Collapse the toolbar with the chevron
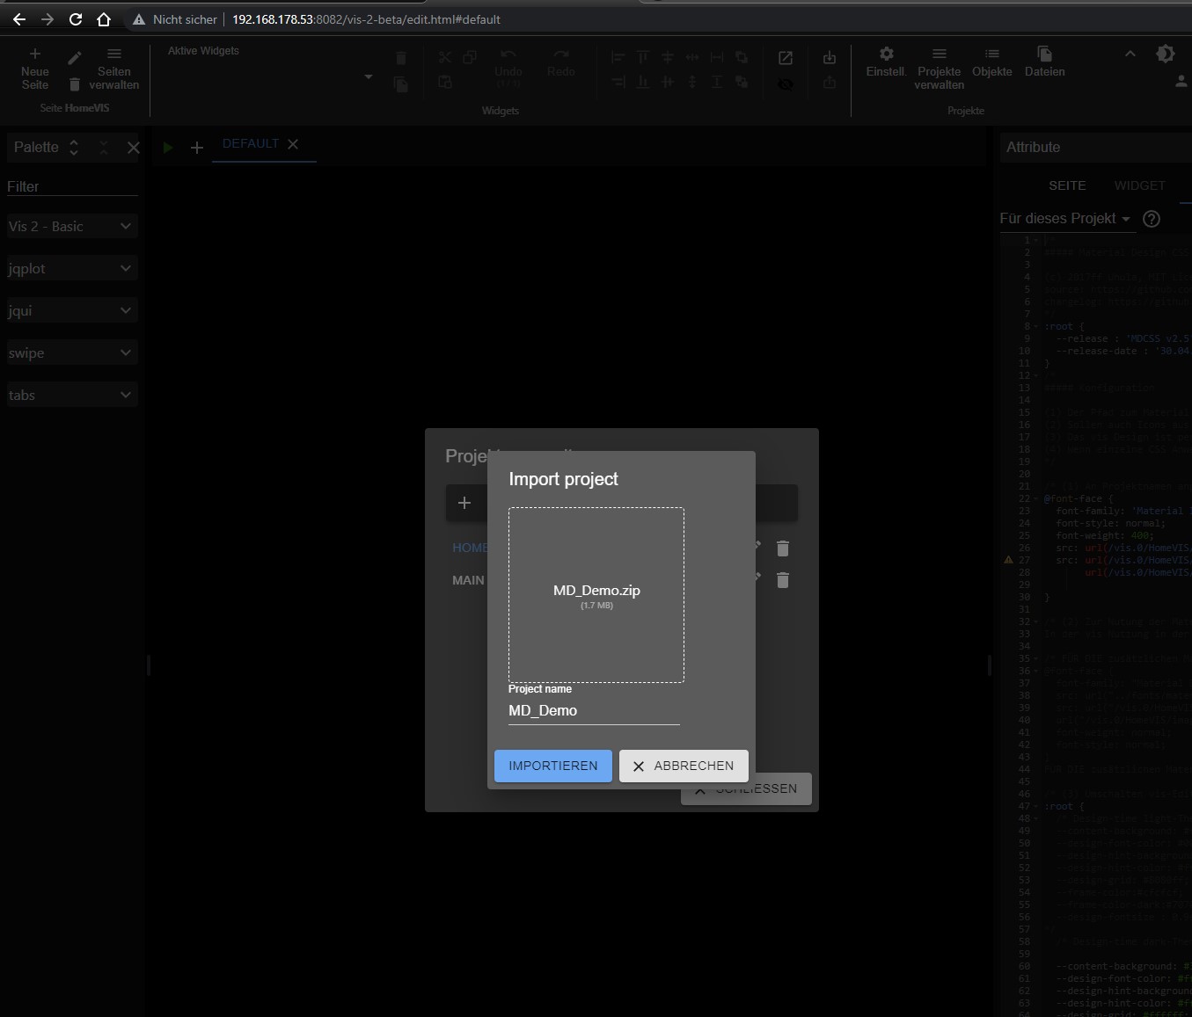Viewport: 1192px width, 1017px height. click(1130, 54)
